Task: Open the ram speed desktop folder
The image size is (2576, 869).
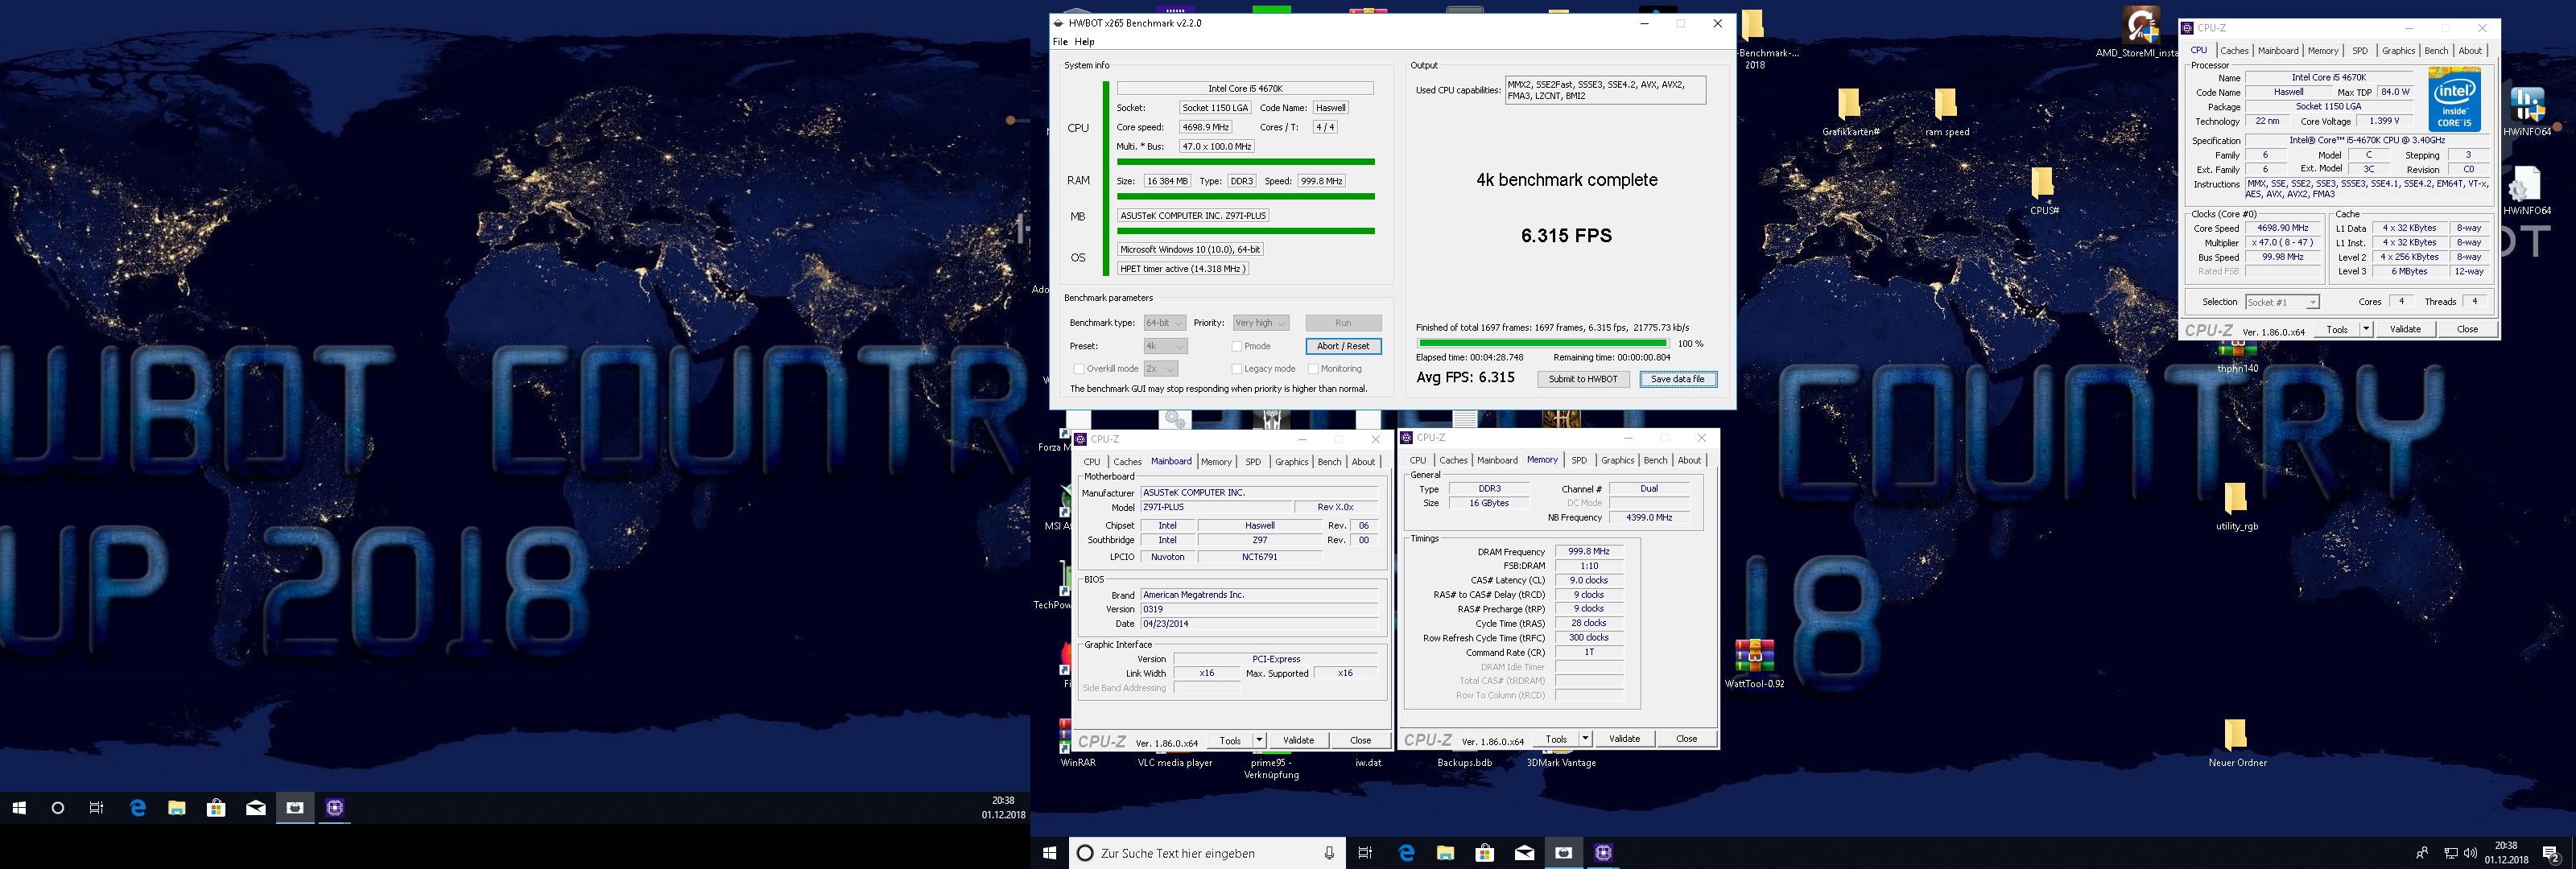Action: [1945, 103]
